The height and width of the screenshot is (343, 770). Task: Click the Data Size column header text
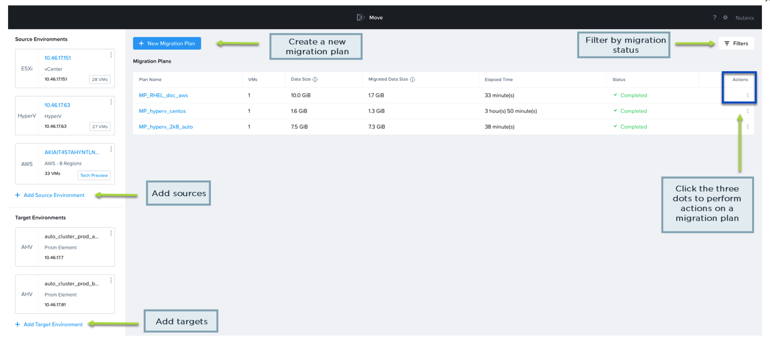[x=301, y=79]
